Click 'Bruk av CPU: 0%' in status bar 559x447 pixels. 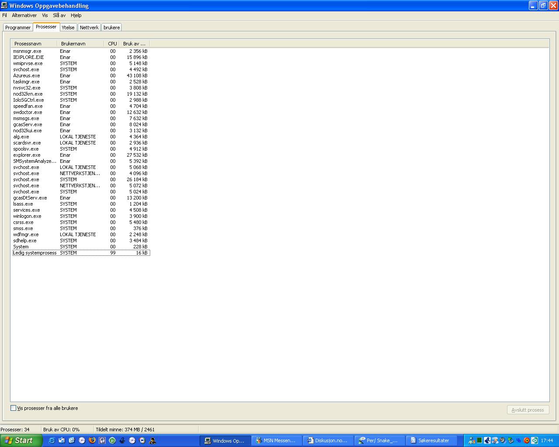tap(62, 430)
